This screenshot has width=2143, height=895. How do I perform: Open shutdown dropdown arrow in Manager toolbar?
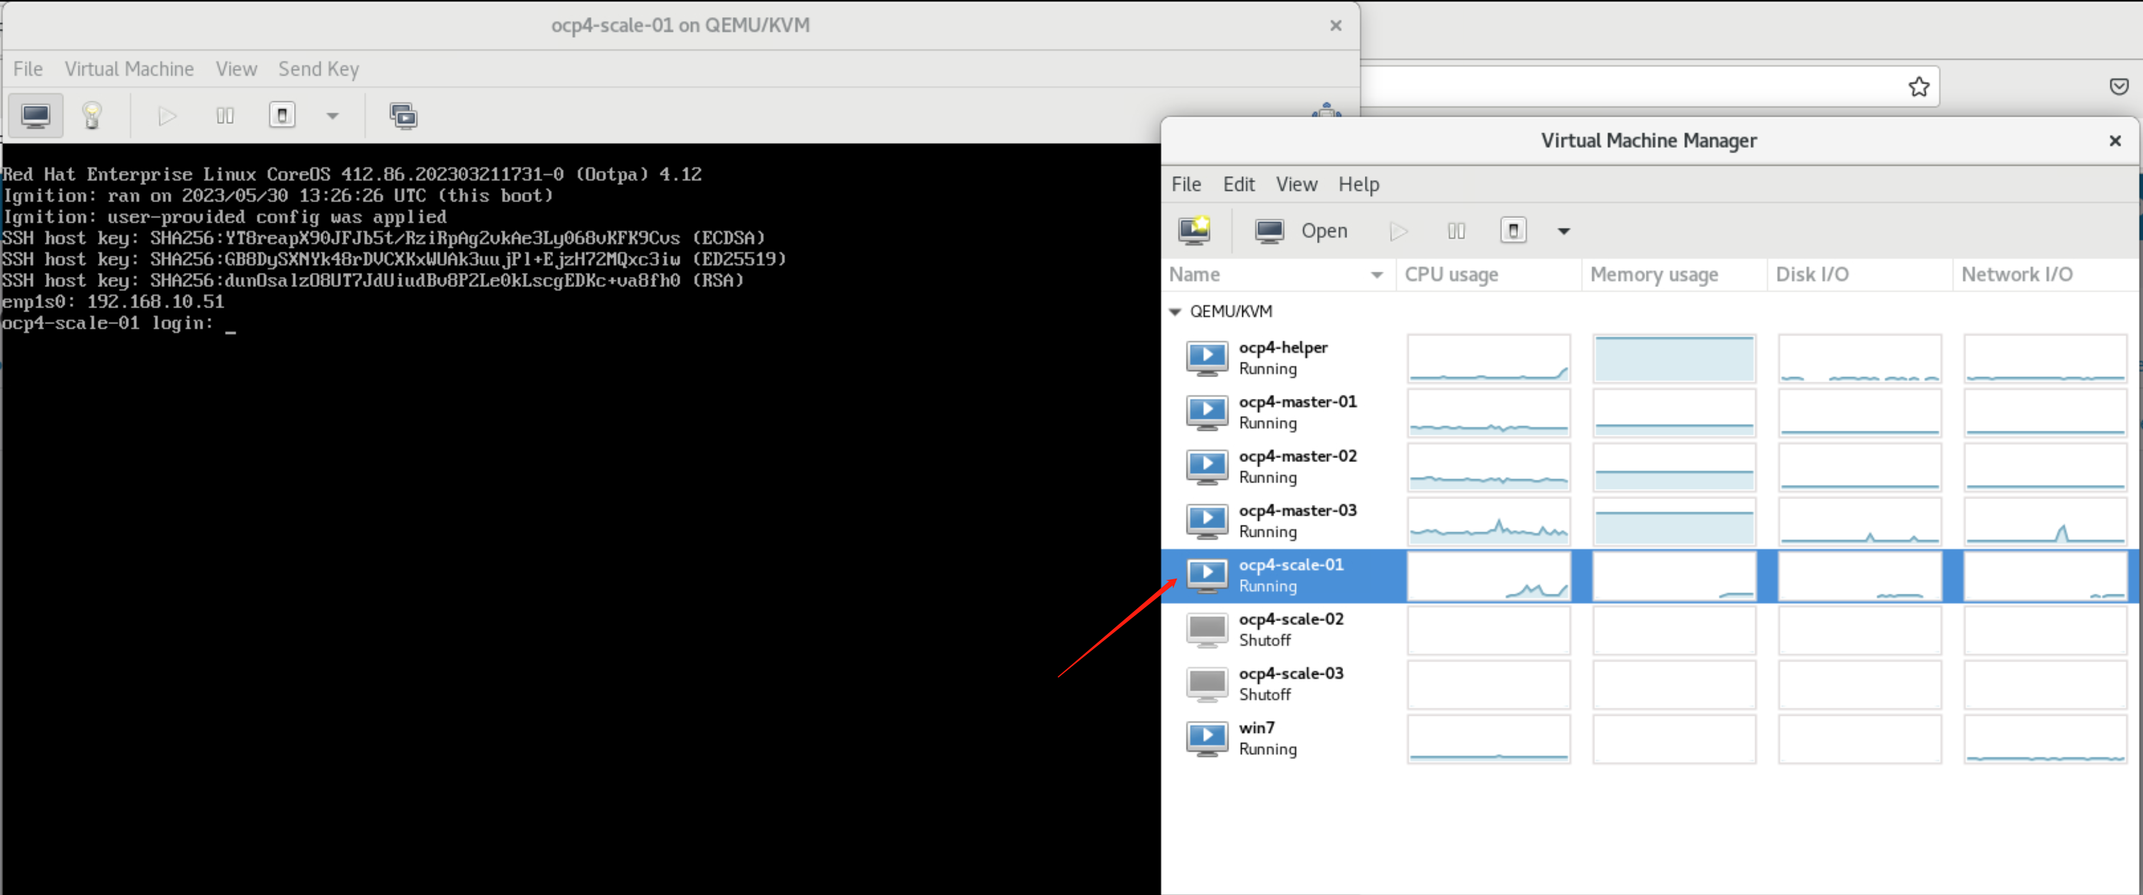click(x=1563, y=231)
